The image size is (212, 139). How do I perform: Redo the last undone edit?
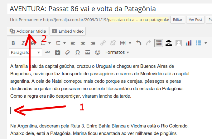pyautogui.click(x=149, y=43)
